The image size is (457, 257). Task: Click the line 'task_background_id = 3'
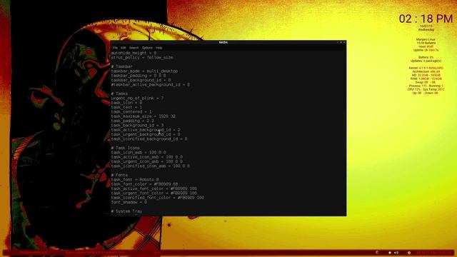pos(137,126)
